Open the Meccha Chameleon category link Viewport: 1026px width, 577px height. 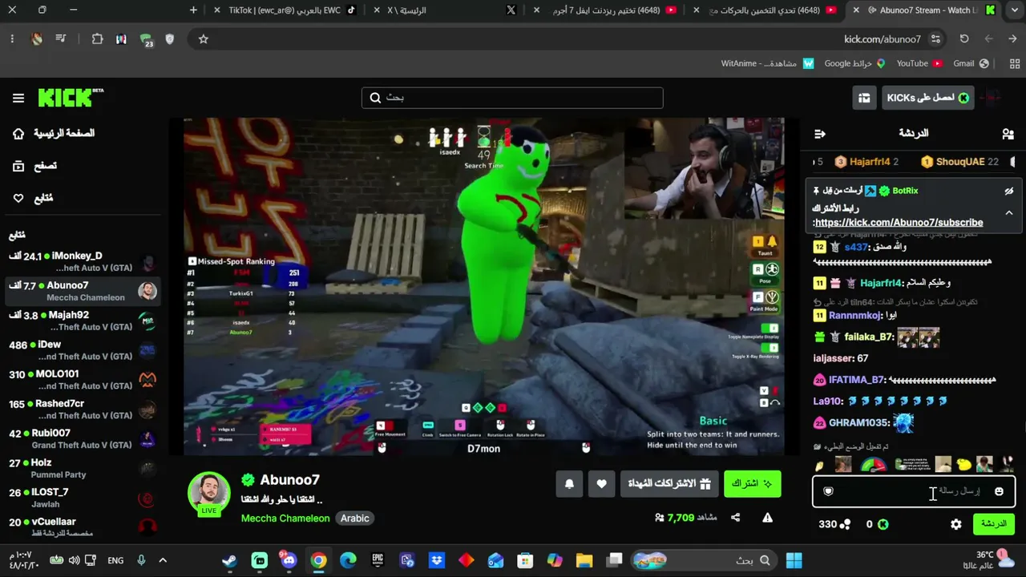click(x=285, y=518)
